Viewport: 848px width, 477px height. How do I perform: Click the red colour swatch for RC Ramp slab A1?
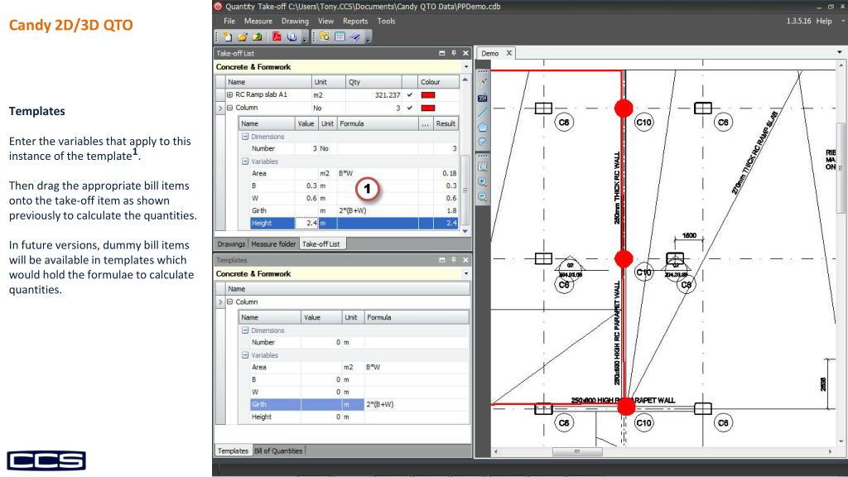point(428,94)
